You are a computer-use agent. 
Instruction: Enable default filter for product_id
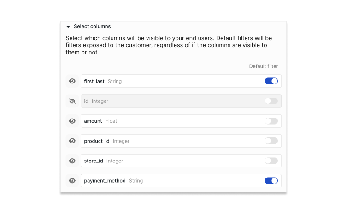coord(271,141)
